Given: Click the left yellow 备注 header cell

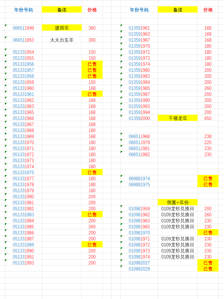Looking at the screenshot, I should tap(62, 10).
